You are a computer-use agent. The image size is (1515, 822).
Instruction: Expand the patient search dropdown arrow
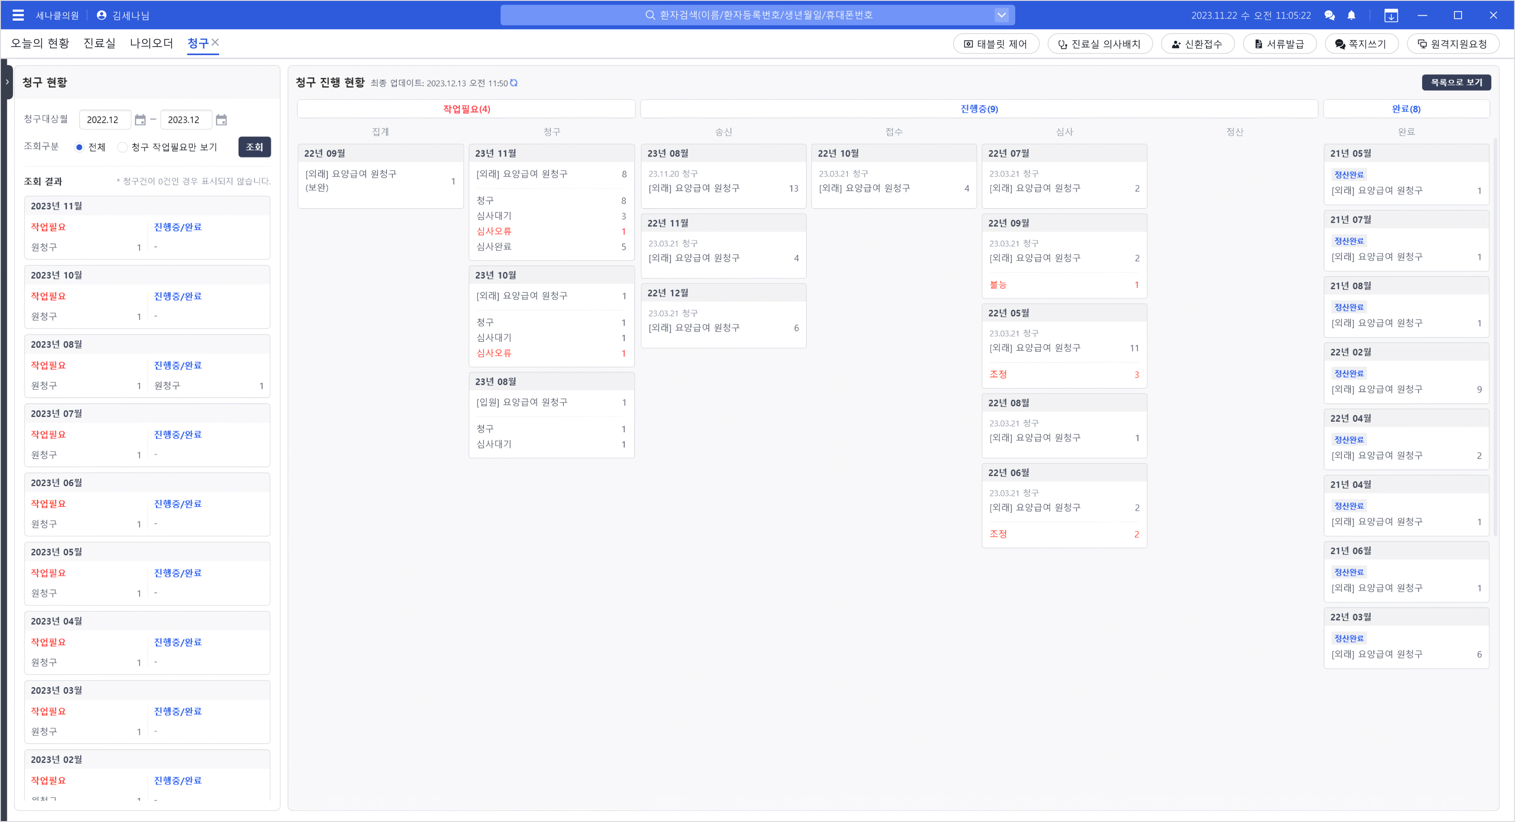1001,15
